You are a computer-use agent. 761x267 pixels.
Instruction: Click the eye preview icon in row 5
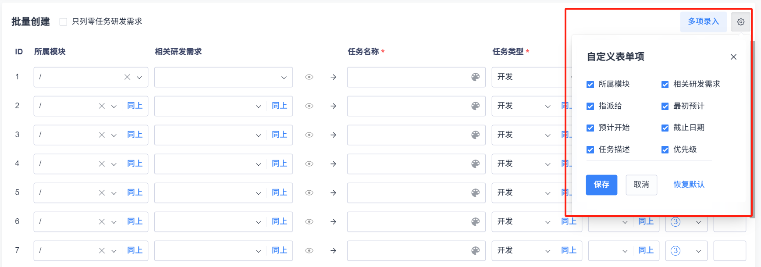(x=309, y=193)
